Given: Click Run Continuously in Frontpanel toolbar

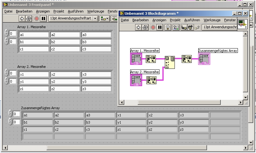Looking at the screenshot, I should [x=29, y=19].
